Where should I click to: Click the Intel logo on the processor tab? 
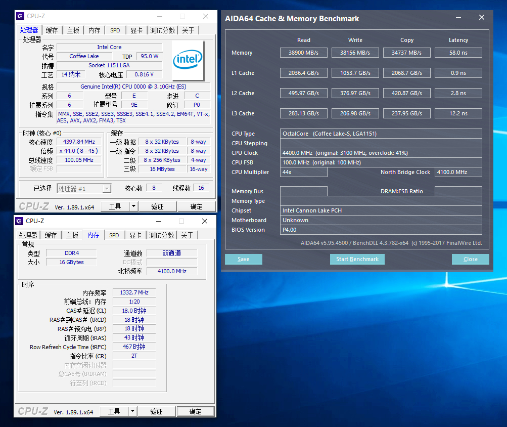[188, 60]
